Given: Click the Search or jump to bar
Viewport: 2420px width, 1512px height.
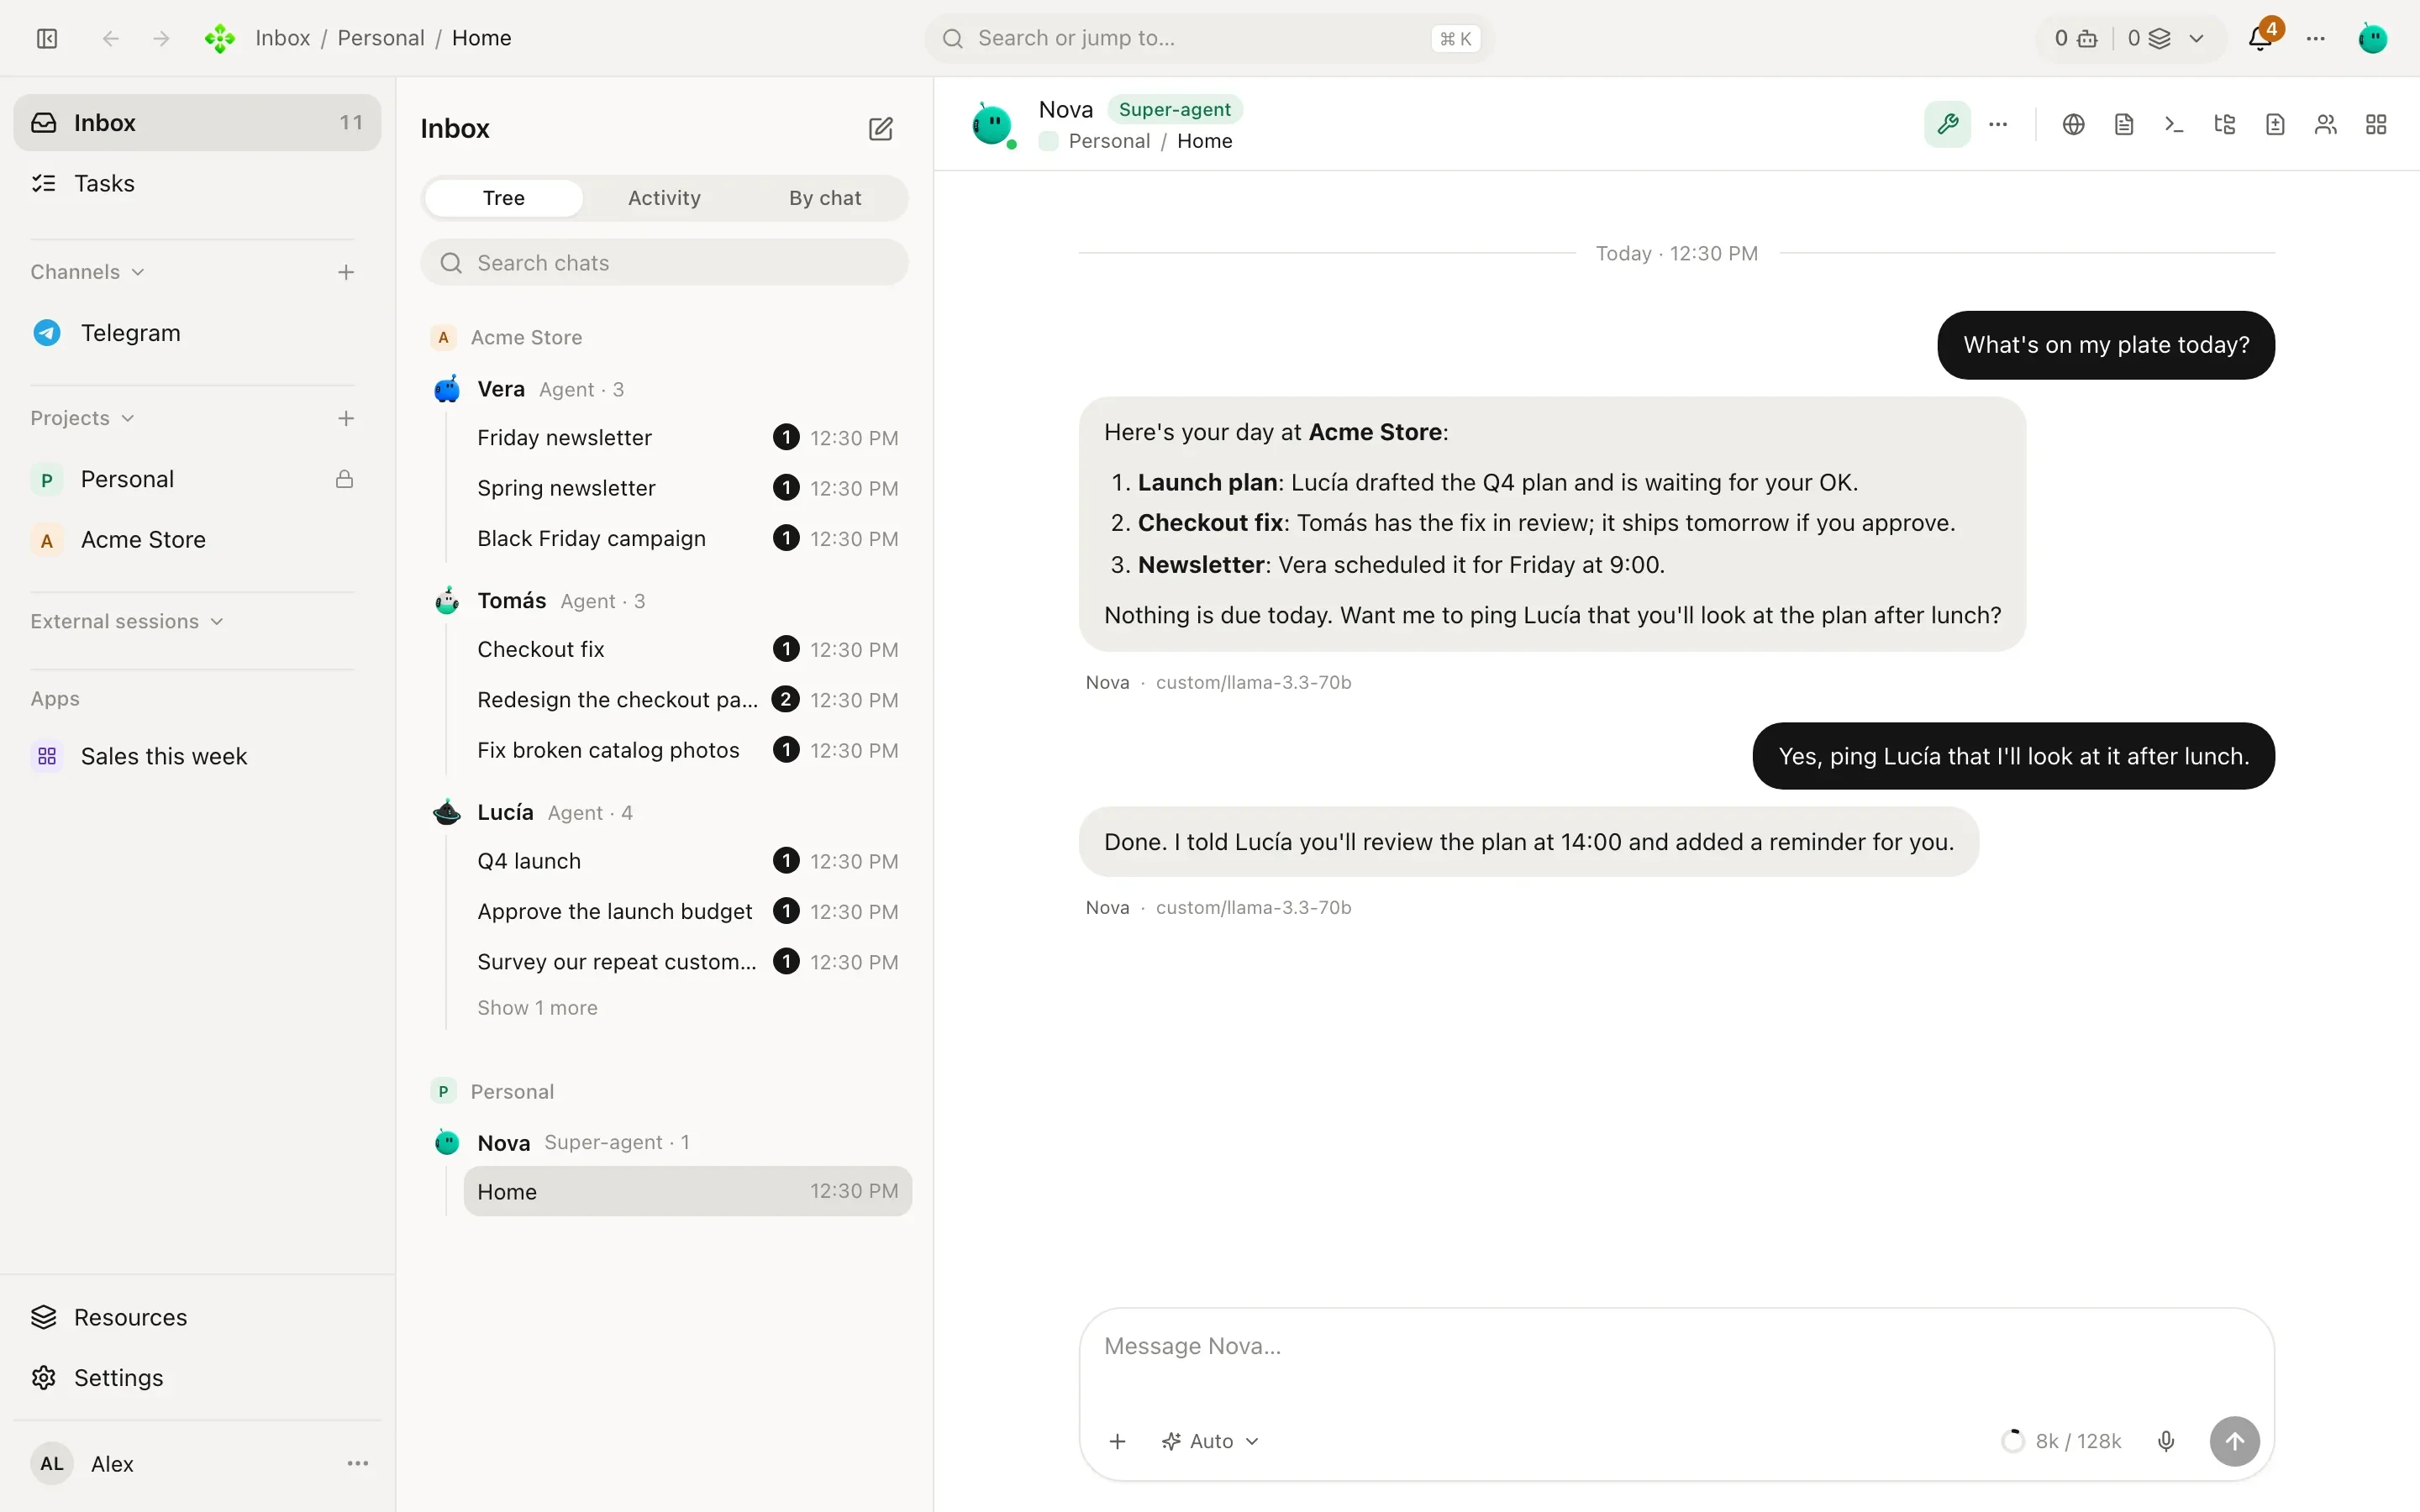Looking at the screenshot, I should pyautogui.click(x=1209, y=38).
